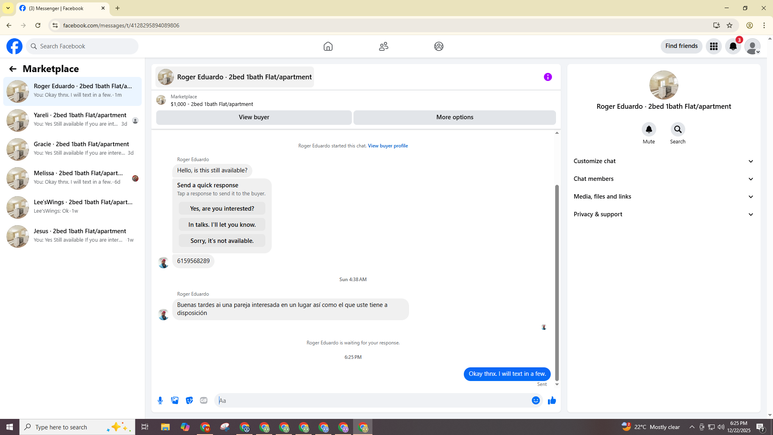Send a thumbs-up like
773x435 pixels.
tap(552, 400)
